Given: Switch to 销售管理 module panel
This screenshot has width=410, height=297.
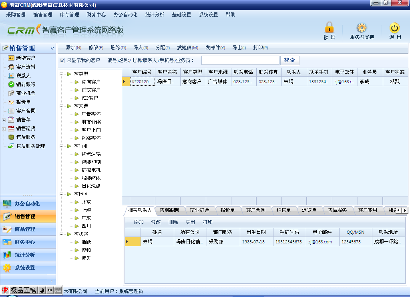Looking at the screenshot, I should click(x=28, y=217).
